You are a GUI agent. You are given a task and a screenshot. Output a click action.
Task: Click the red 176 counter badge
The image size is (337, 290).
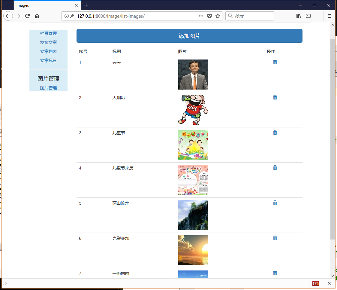pos(315,284)
